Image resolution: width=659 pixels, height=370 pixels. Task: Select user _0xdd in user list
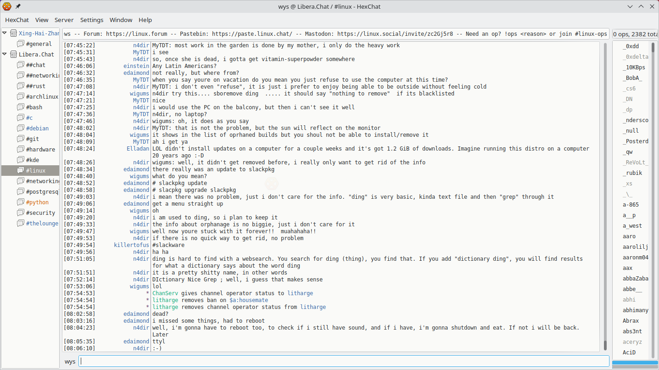[x=631, y=46]
